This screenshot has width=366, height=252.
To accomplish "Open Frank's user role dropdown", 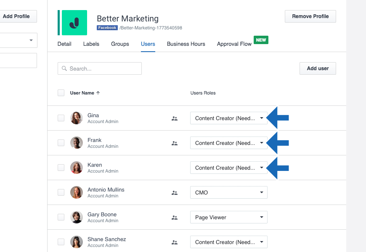I will [x=228, y=143].
